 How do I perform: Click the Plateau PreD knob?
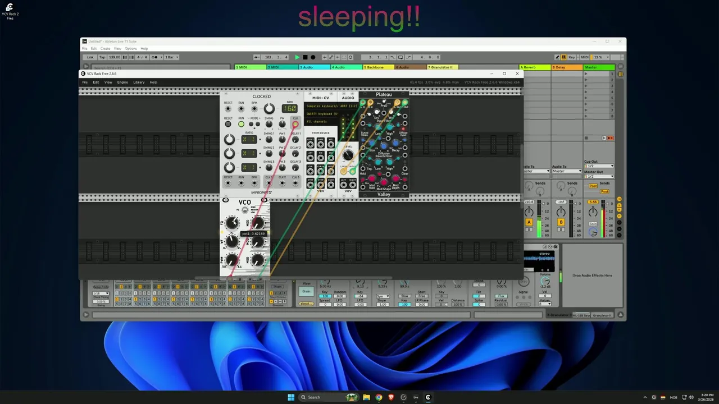coord(384,101)
